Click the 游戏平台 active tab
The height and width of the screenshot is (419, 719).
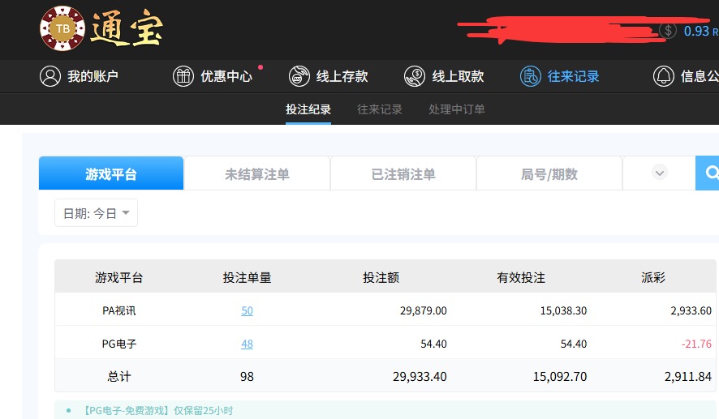[x=111, y=173]
